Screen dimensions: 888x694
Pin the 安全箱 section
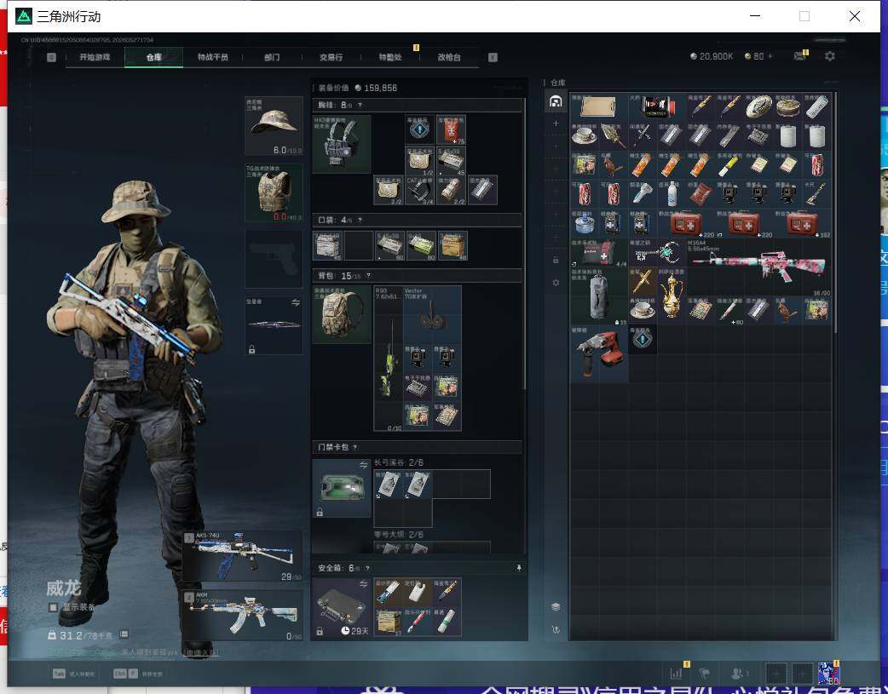(519, 568)
